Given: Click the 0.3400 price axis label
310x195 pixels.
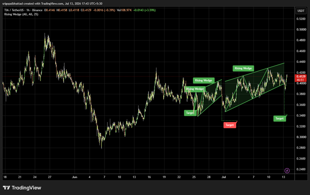Looking at the screenshot, I should [301, 115].
